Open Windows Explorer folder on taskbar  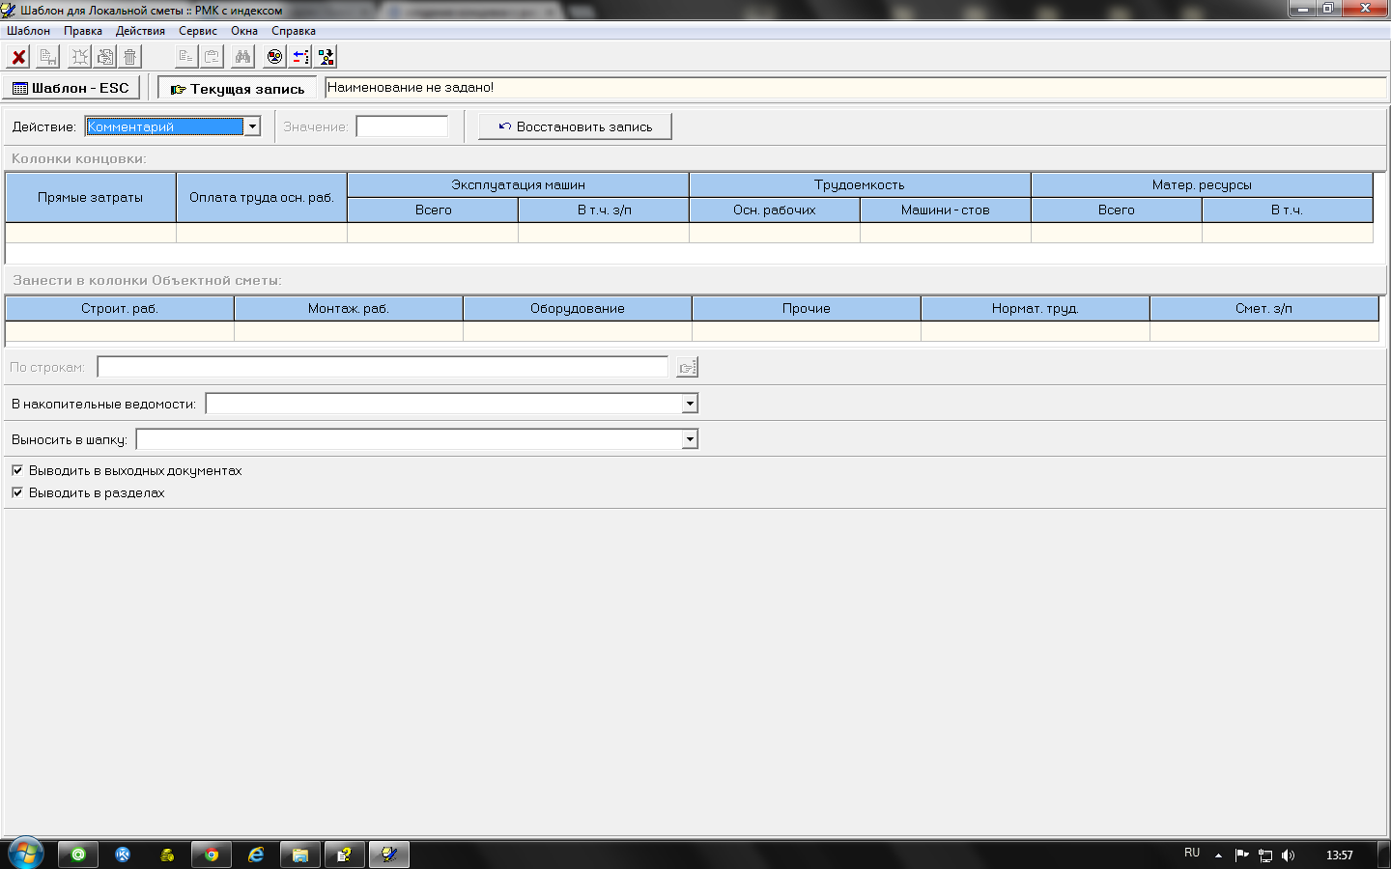[300, 855]
